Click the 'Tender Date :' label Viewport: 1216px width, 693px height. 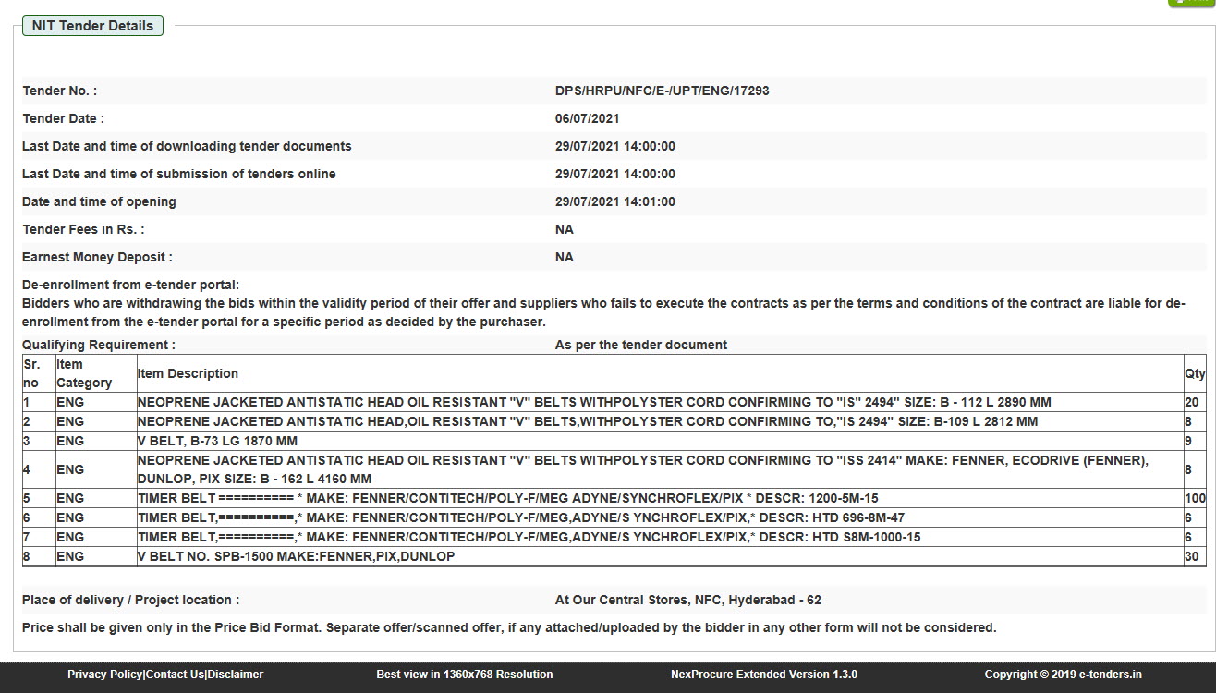point(63,118)
